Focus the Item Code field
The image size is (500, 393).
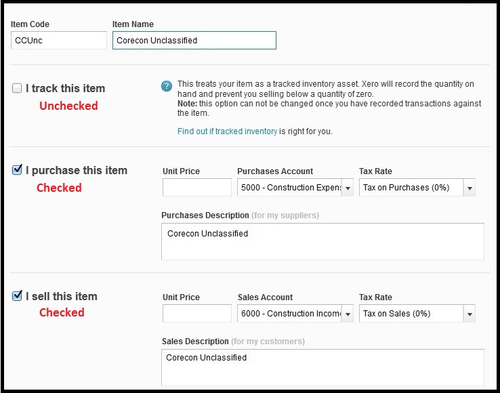[59, 40]
